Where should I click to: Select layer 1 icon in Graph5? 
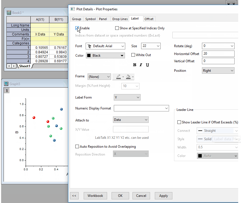7,90
